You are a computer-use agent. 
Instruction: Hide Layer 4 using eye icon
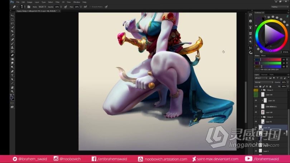point(256,151)
